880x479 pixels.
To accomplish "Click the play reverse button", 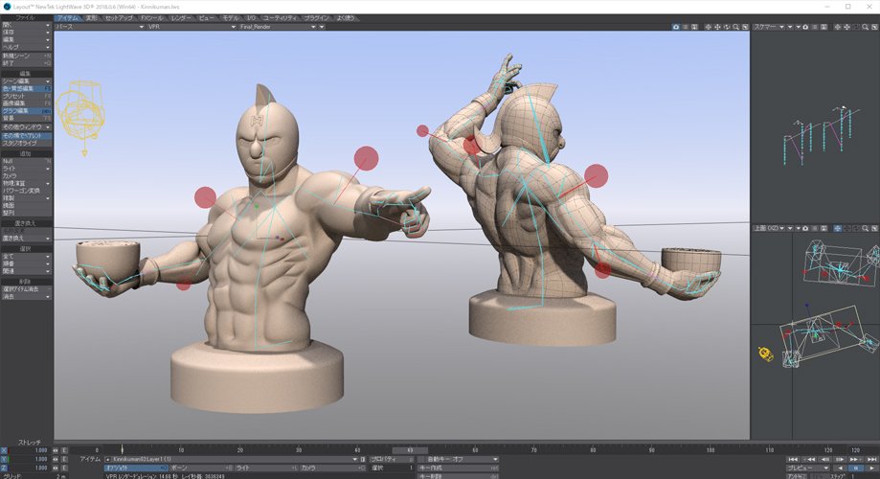I will point(840,468).
